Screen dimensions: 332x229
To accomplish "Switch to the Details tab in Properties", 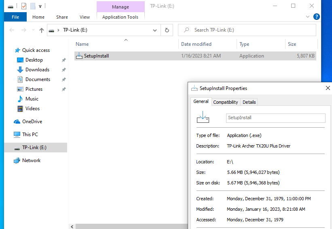I will 249,102.
